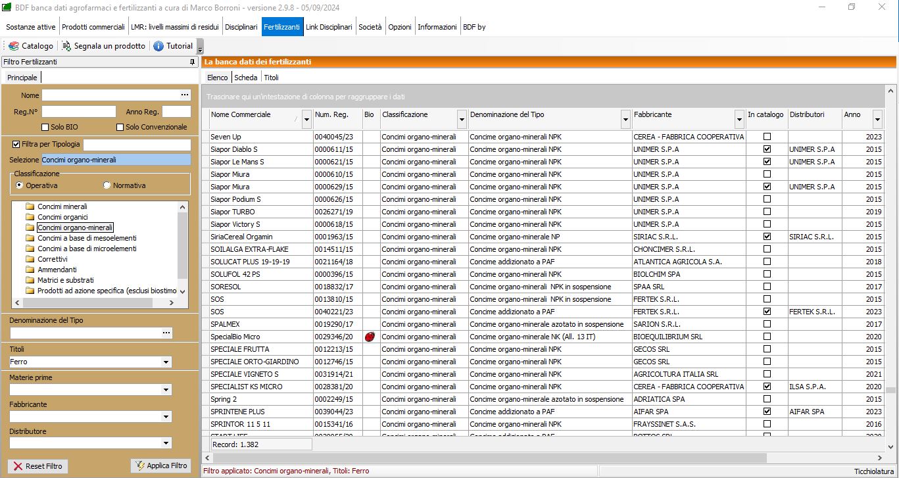
Task: Check In catalogo box for Seven Up
Action: point(767,137)
